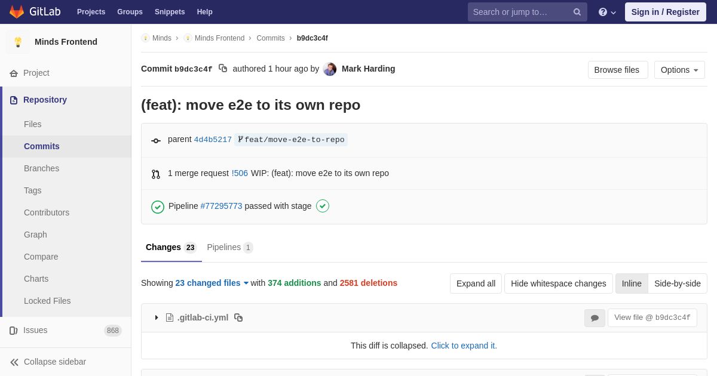The width and height of the screenshot is (717, 376).
Task: Click Minds Frontend breadcrumb link
Action: pyautogui.click(x=219, y=38)
